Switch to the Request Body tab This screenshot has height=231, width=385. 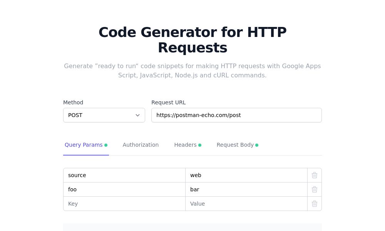[x=235, y=145]
